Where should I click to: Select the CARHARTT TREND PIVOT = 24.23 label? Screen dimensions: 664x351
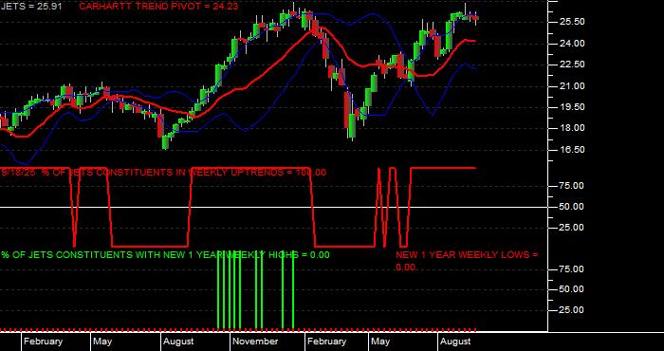(x=158, y=7)
